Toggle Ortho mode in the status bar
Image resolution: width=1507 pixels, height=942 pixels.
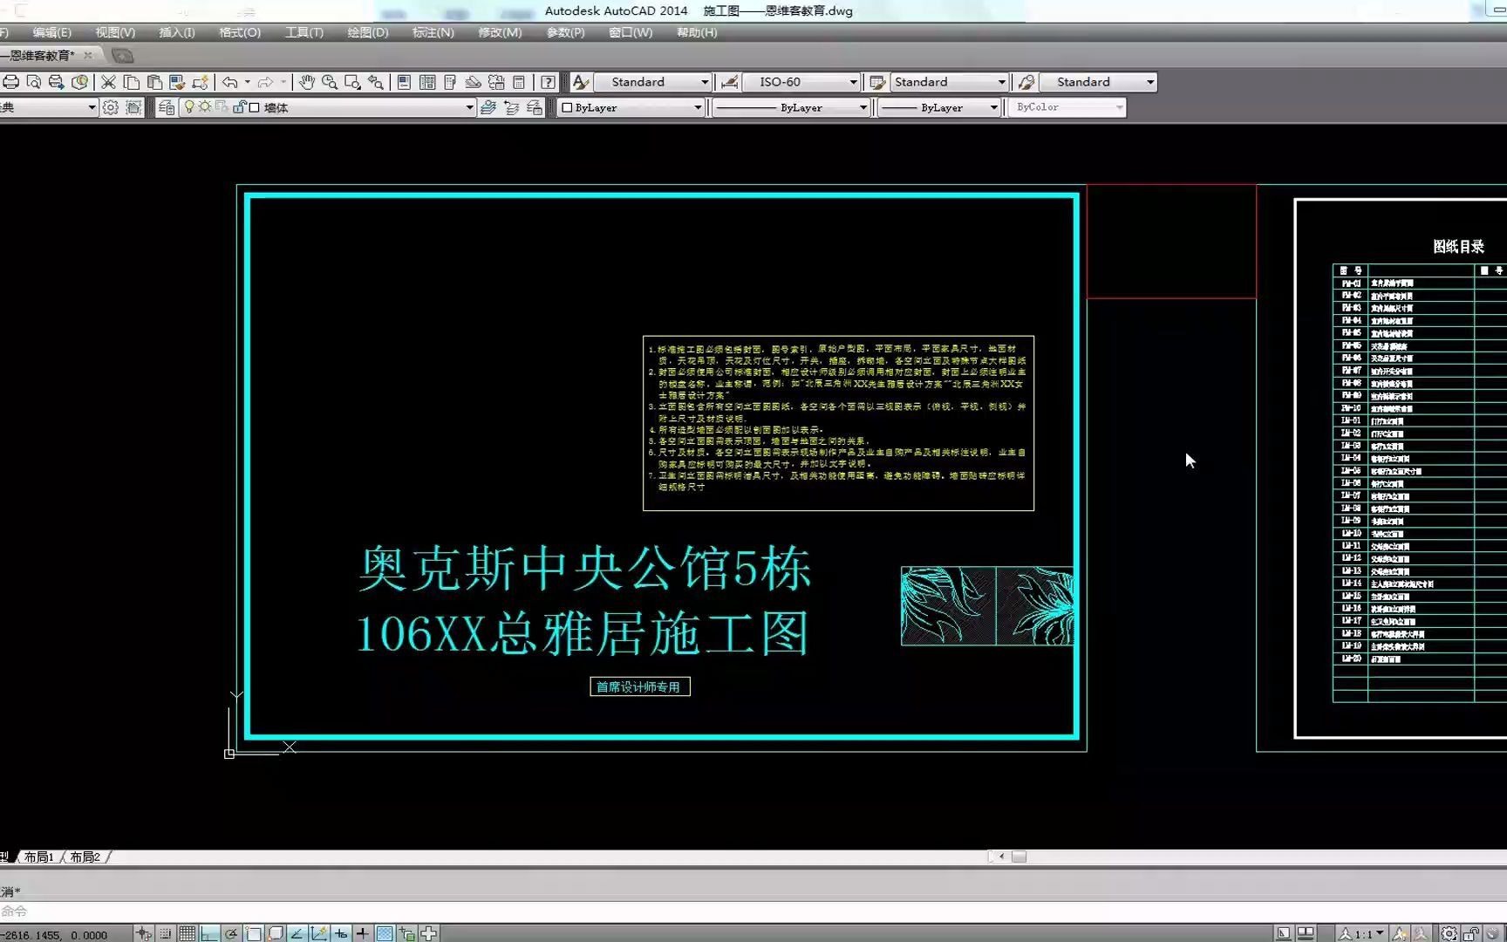point(209,932)
